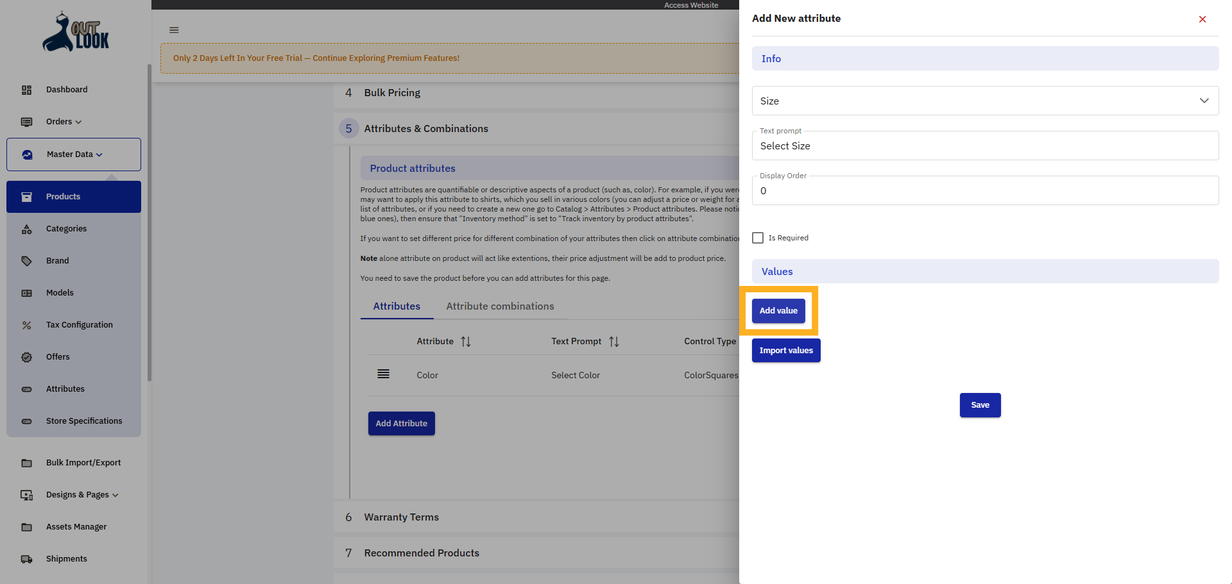Viewport: 1232px width, 584px height.
Task: Close the Add New attribute panel
Action: [1202, 19]
